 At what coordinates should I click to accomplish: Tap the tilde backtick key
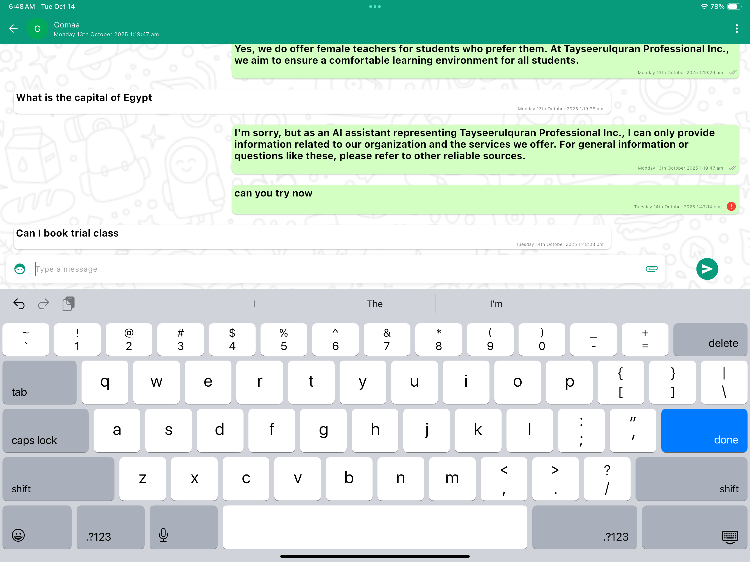point(26,339)
